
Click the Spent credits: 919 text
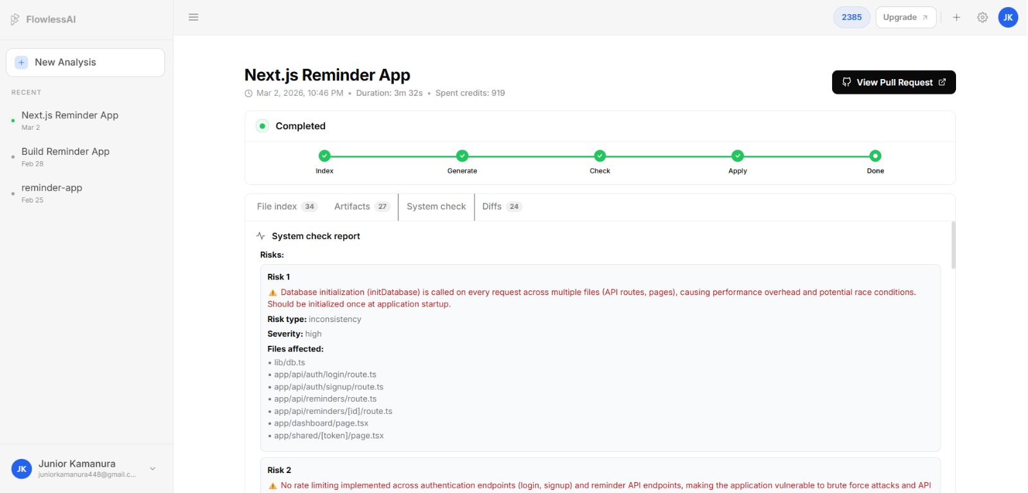pyautogui.click(x=470, y=93)
